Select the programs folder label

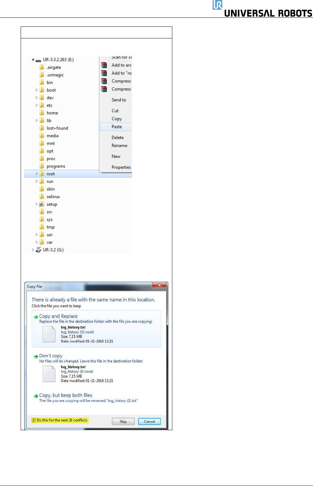[x=56, y=166]
